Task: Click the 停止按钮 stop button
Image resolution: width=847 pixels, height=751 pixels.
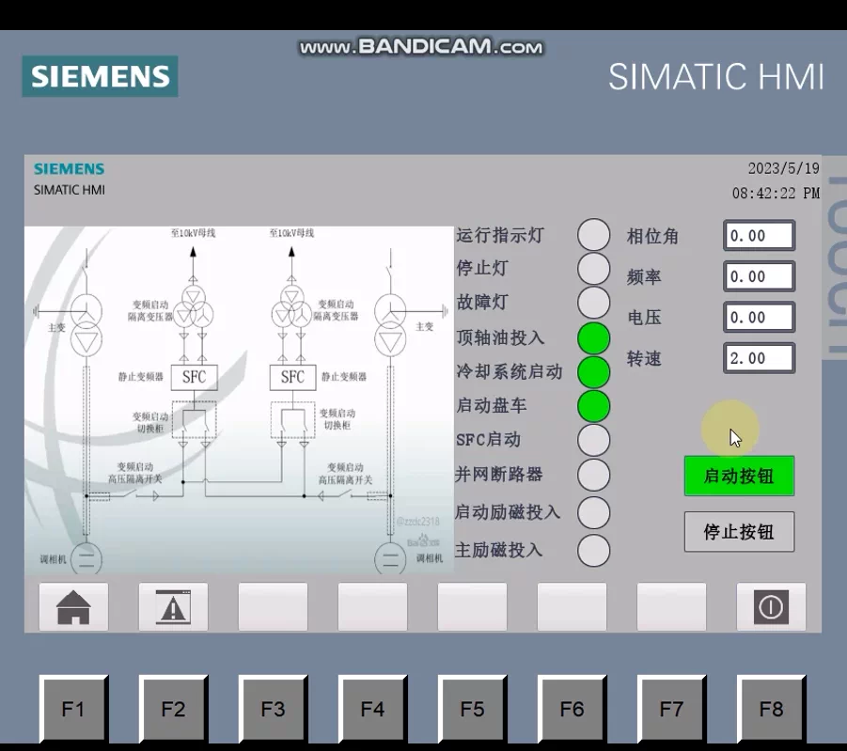Action: [739, 532]
